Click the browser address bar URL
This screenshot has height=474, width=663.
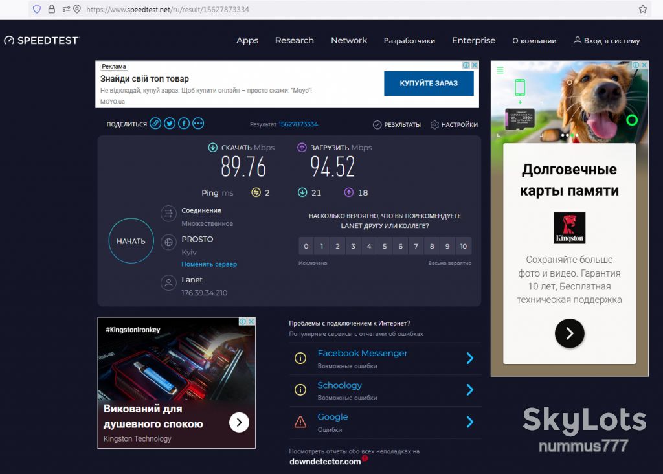coord(168,9)
